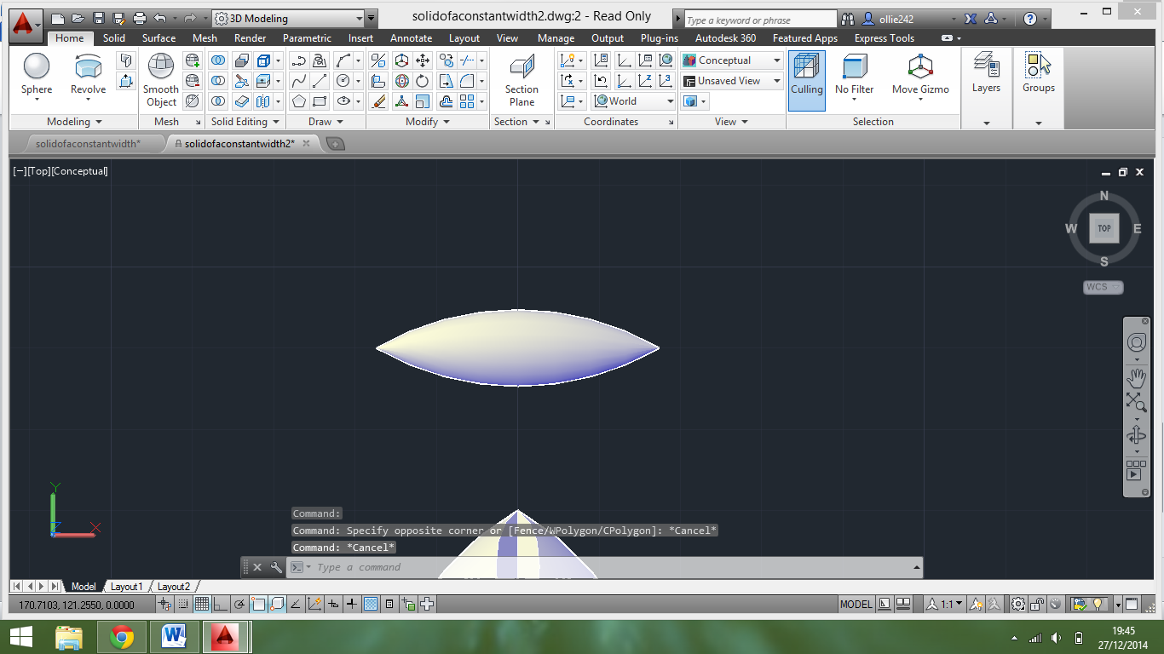This screenshot has width=1164, height=654.
Task: Open the Solid ribbon tab
Action: [x=114, y=38]
